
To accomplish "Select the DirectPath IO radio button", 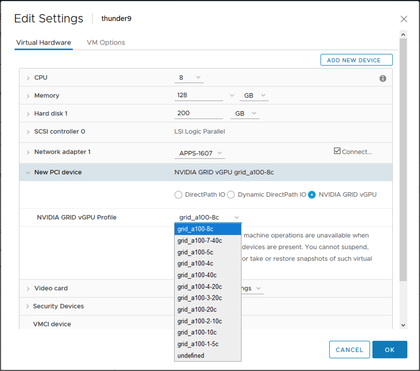I will click(178, 195).
